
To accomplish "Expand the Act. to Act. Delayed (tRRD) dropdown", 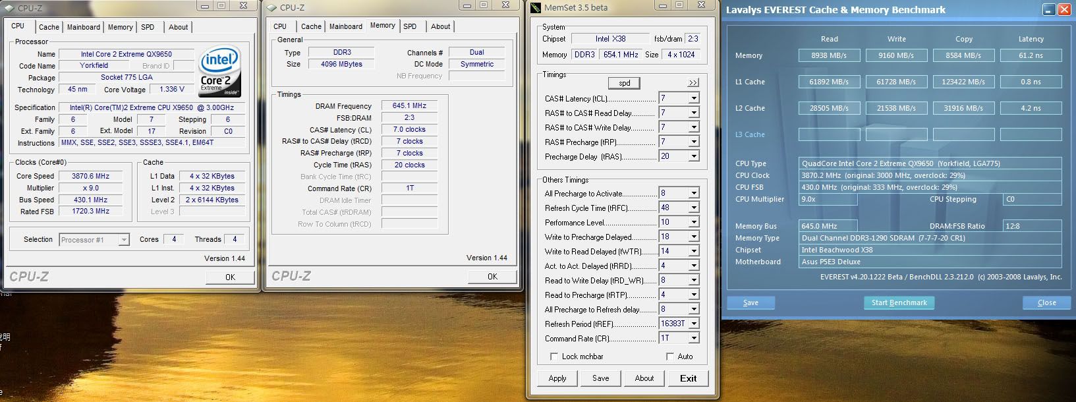I will 693,266.
